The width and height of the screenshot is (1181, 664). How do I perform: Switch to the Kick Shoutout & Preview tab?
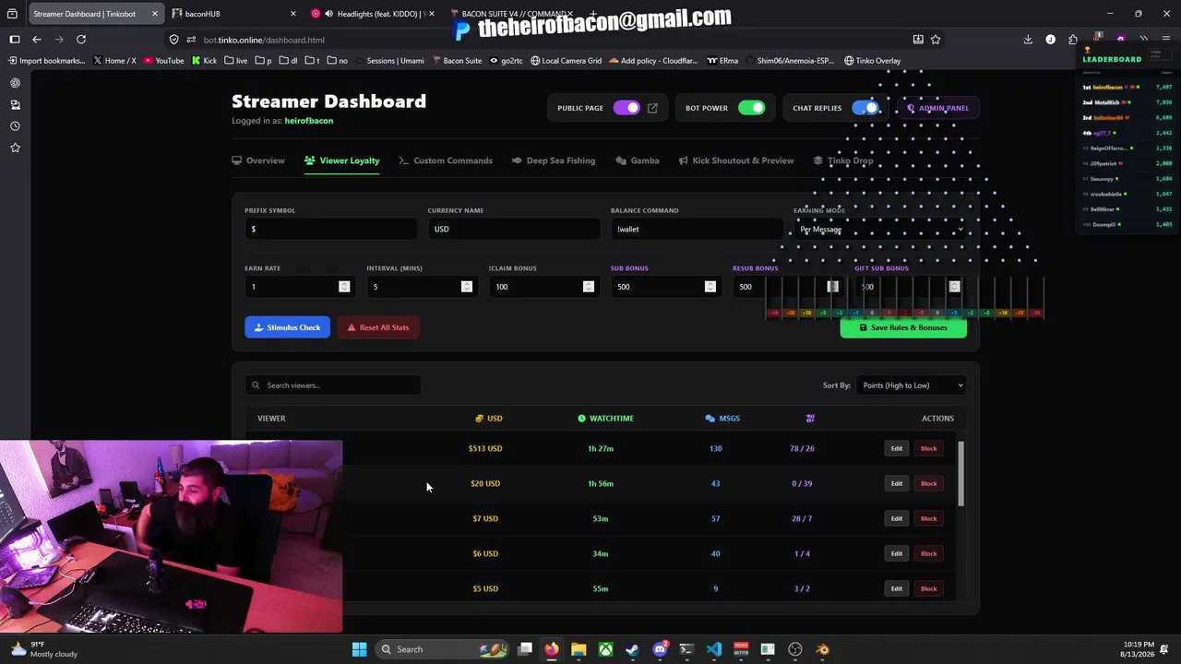point(736,160)
